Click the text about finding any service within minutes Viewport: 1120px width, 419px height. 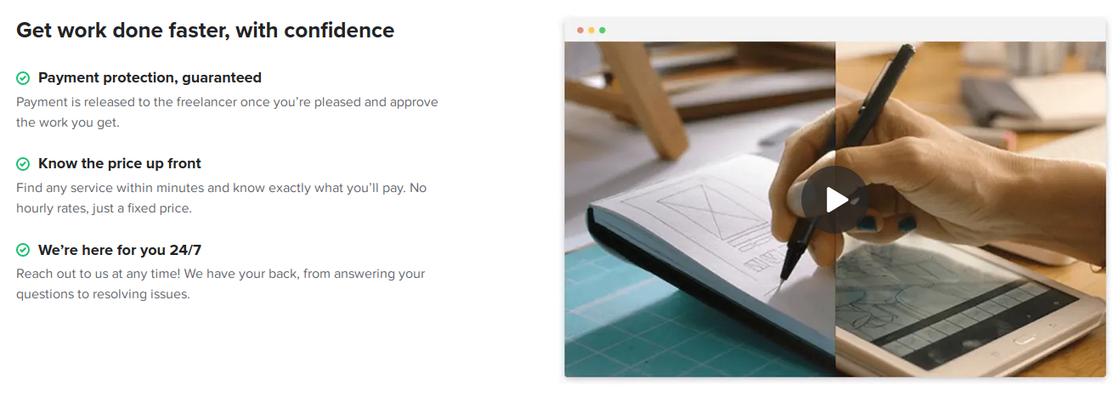pos(221,198)
